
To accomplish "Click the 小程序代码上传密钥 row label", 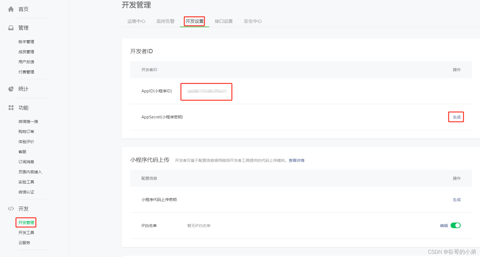I will click(159, 200).
